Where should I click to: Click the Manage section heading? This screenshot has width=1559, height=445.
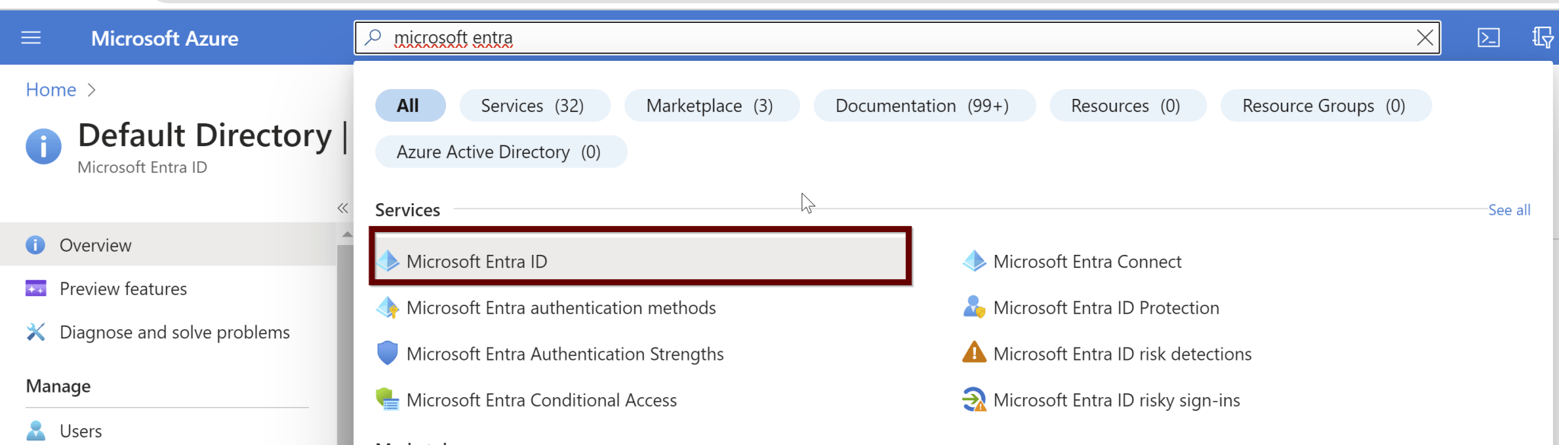(x=58, y=386)
